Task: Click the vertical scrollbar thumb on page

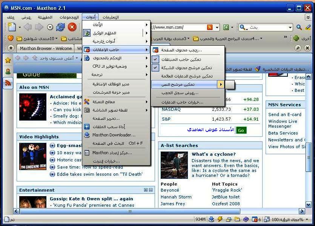Action: point(308,157)
